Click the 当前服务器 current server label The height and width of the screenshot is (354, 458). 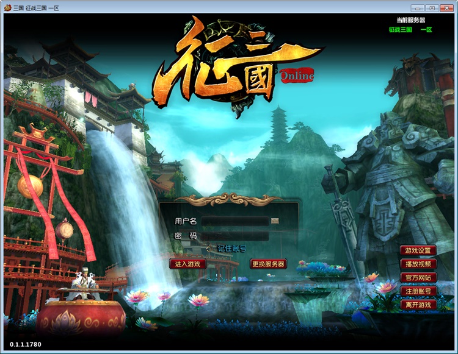click(410, 20)
